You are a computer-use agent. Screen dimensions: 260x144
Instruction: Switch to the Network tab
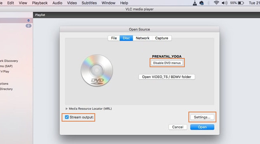[142, 38]
